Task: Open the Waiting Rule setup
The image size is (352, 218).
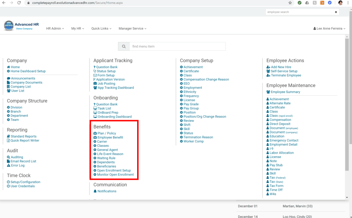Action: pyautogui.click(x=106, y=158)
